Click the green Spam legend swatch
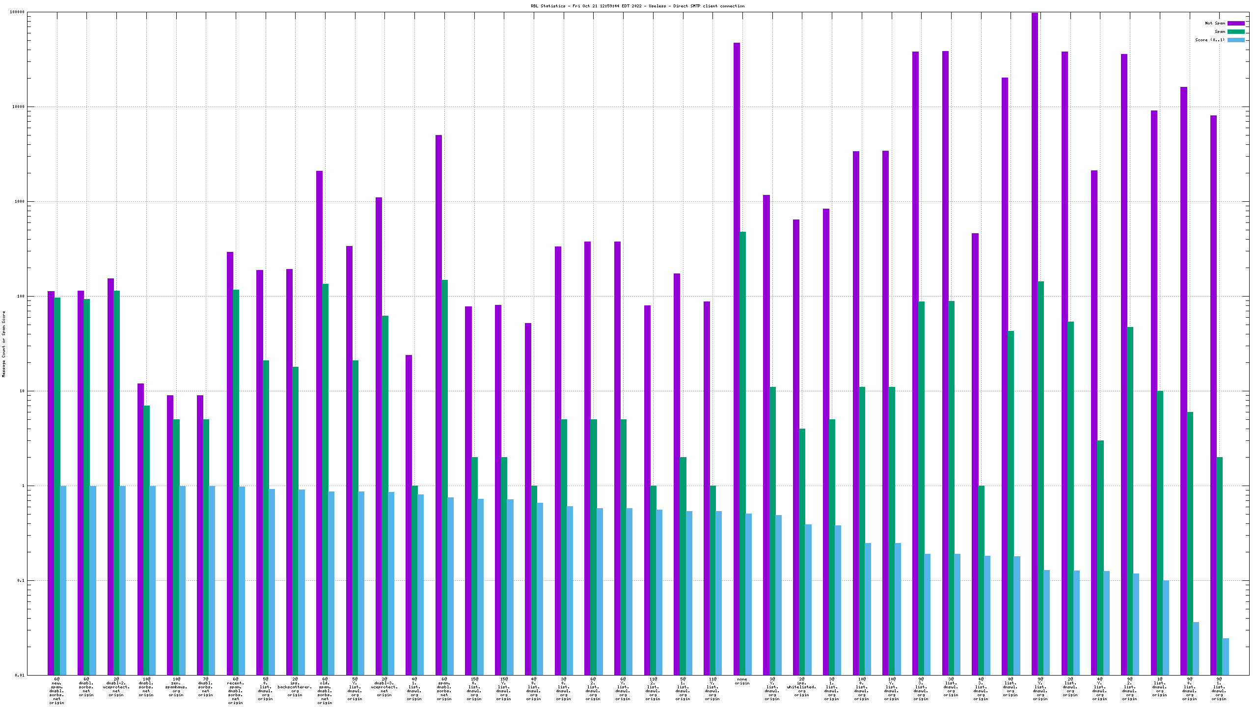1257x707 pixels. 1236,31
